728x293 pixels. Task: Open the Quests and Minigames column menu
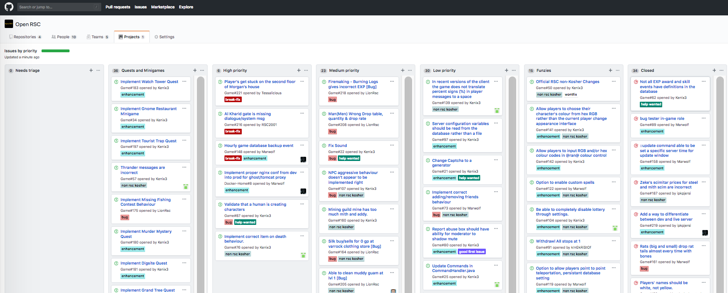click(x=202, y=70)
